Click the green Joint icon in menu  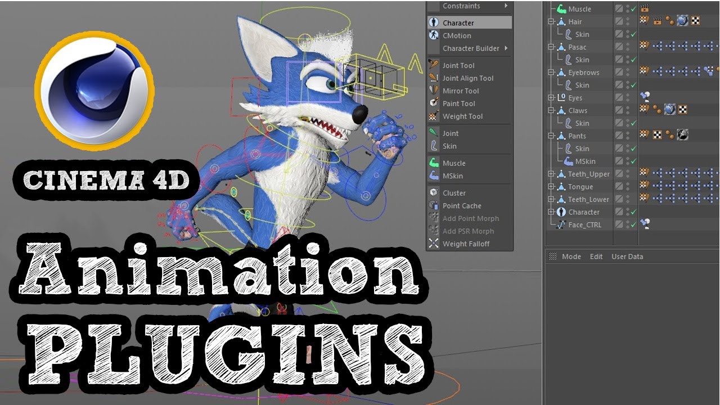(x=434, y=133)
